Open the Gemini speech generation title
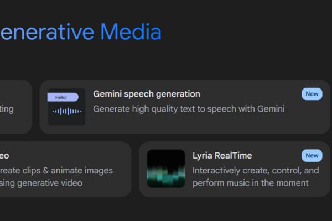Viewport: 332px width, 221px height. coord(147,94)
